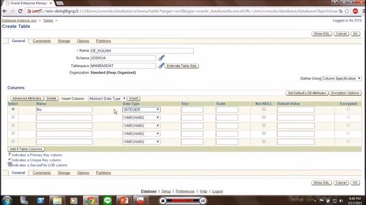Check Not NULL for the third column row
The width and height of the screenshot is (366, 205).
tap(264, 125)
